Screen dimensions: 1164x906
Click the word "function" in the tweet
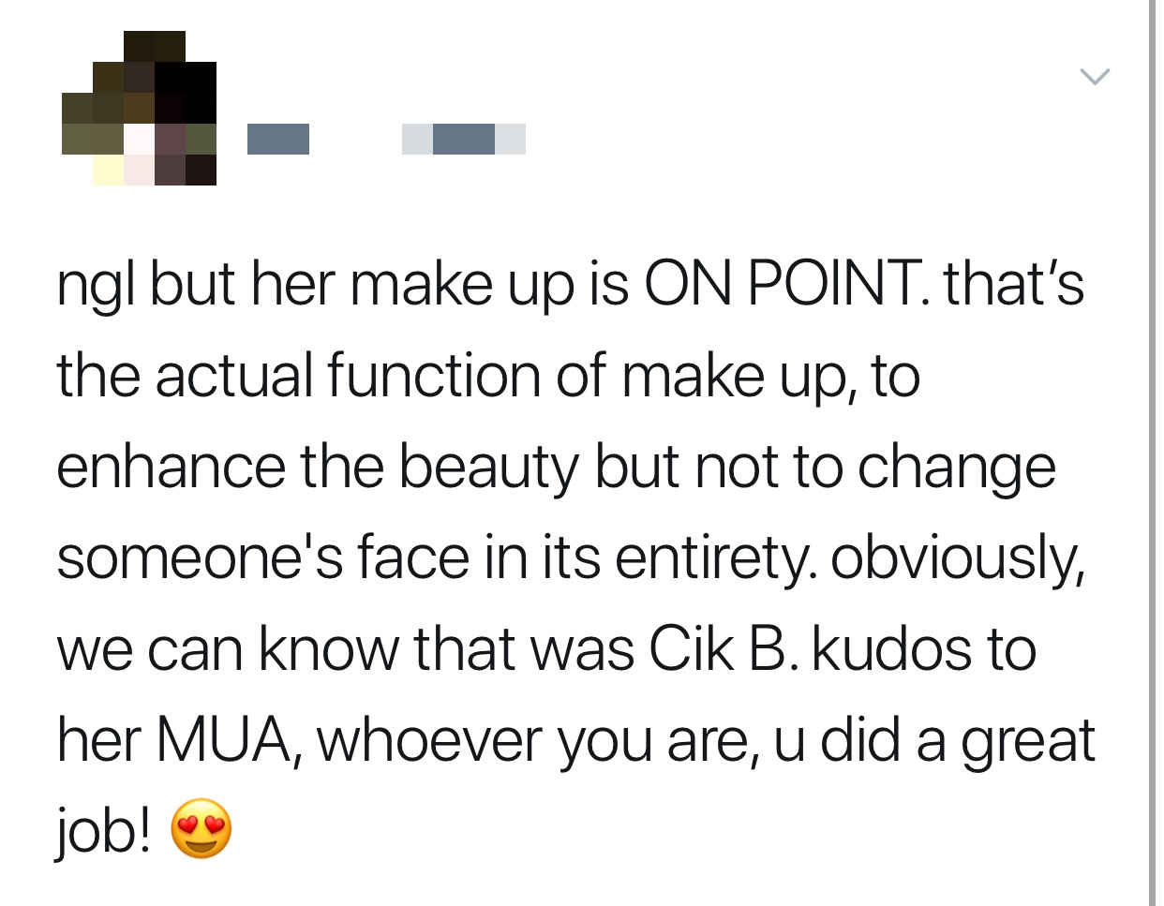coord(434,375)
